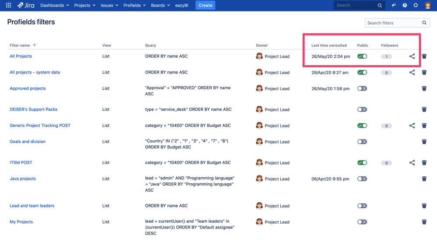Viewport: 437px width, 245px height.
Task: Enable public toggle for My Projects
Action: (x=362, y=222)
